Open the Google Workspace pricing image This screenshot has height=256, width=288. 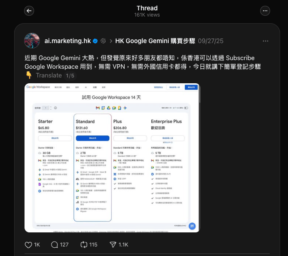coord(112,158)
